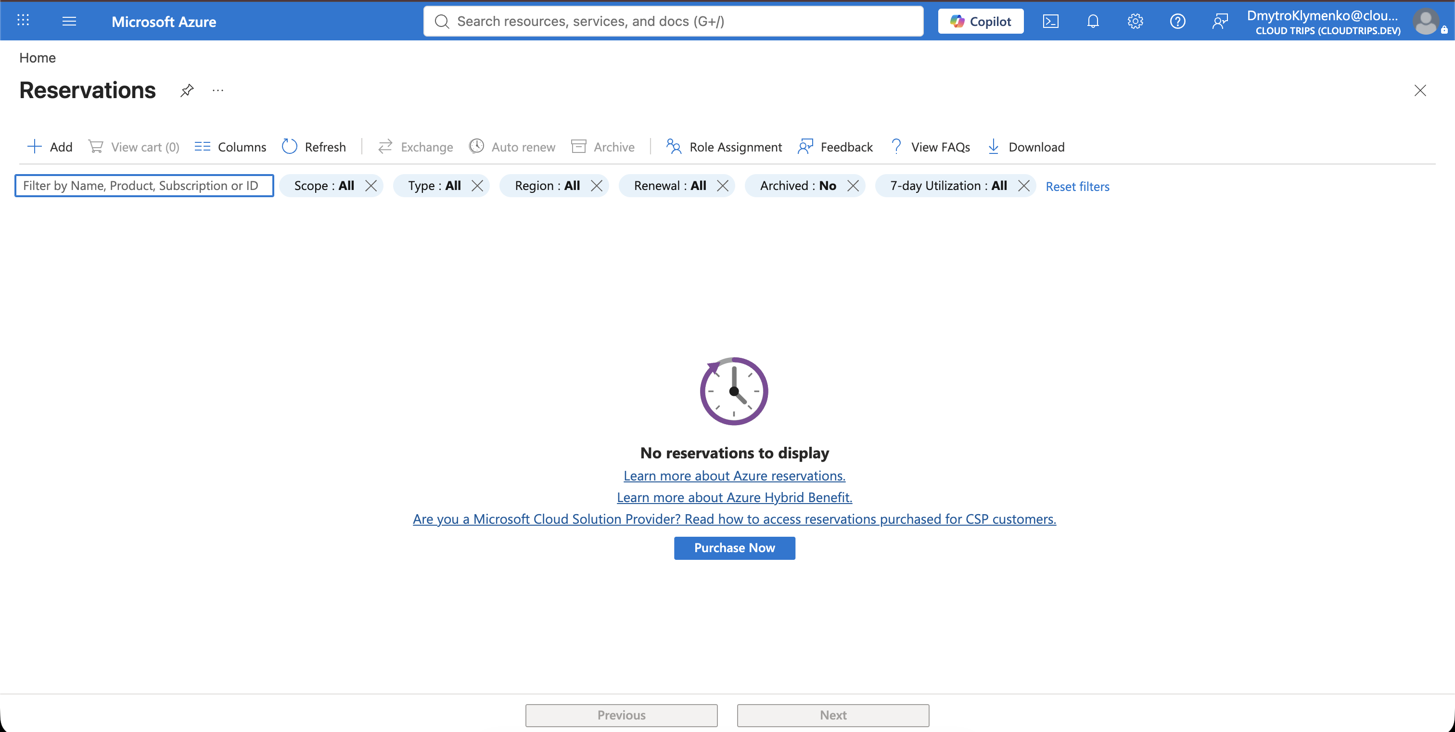Remove the Scope filter pill
The width and height of the screenshot is (1455, 732).
coord(371,186)
